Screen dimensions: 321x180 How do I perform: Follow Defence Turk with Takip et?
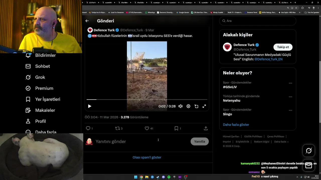point(283,47)
